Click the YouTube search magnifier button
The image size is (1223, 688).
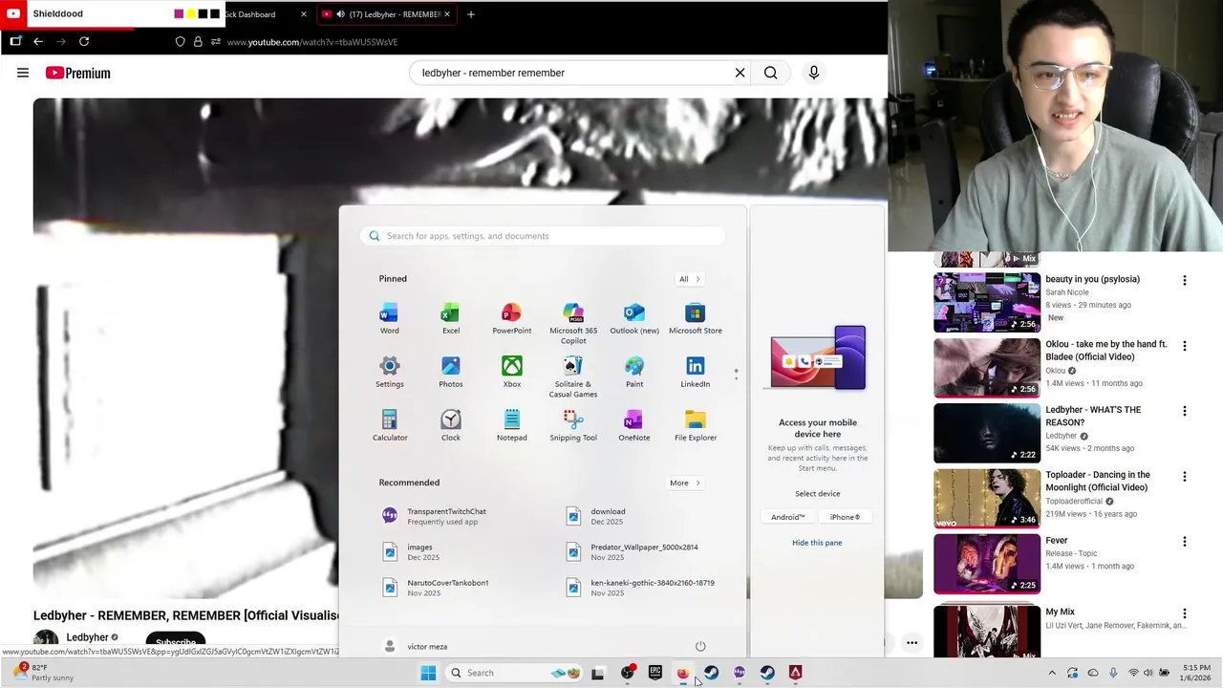pyautogui.click(x=770, y=73)
